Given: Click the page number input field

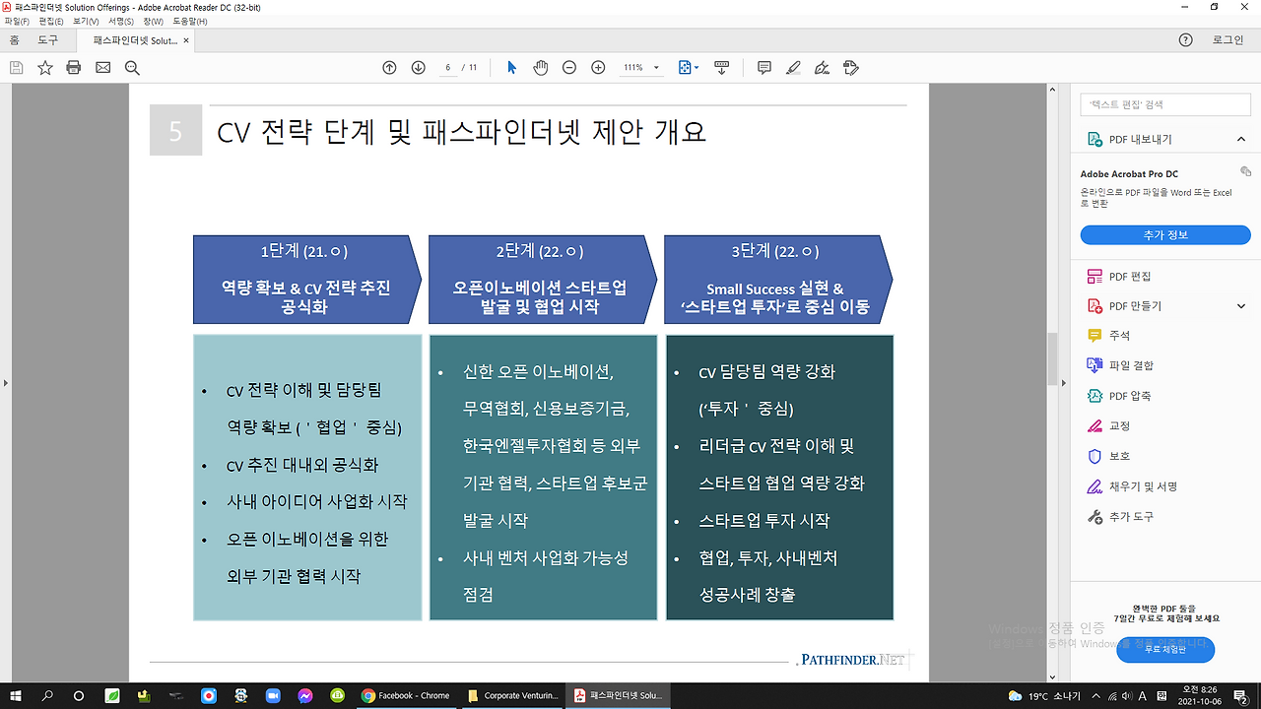Looking at the screenshot, I should point(448,68).
